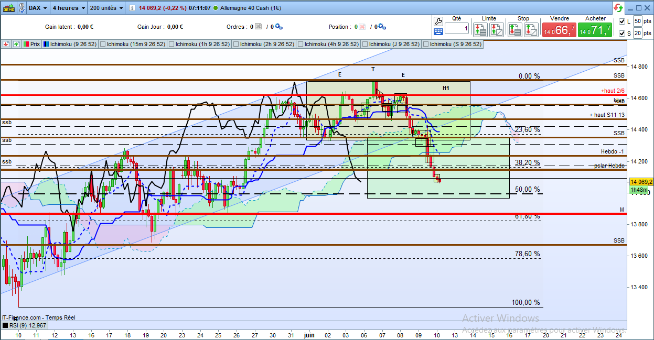Click the 100,00 % Fibonacci label
The height and width of the screenshot is (340, 654).
pos(526,302)
